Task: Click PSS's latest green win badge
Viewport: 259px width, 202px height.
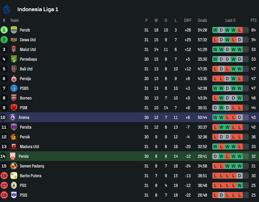Action: [x=239, y=185]
